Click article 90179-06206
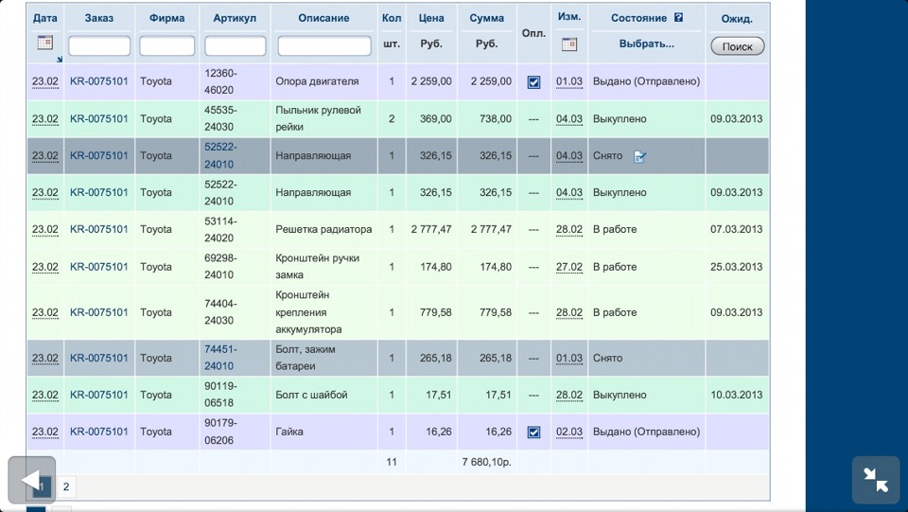The width and height of the screenshot is (908, 512). pos(219,432)
